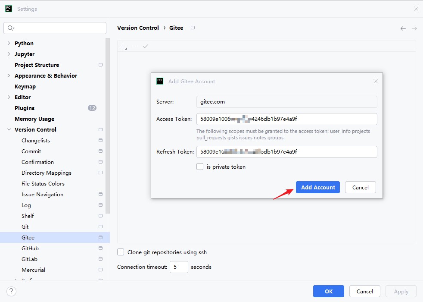Click the forward navigation arrow icon

click(414, 28)
